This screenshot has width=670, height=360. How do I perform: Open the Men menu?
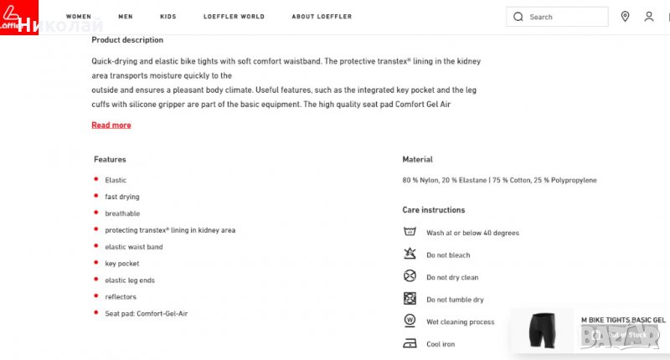pyautogui.click(x=126, y=17)
